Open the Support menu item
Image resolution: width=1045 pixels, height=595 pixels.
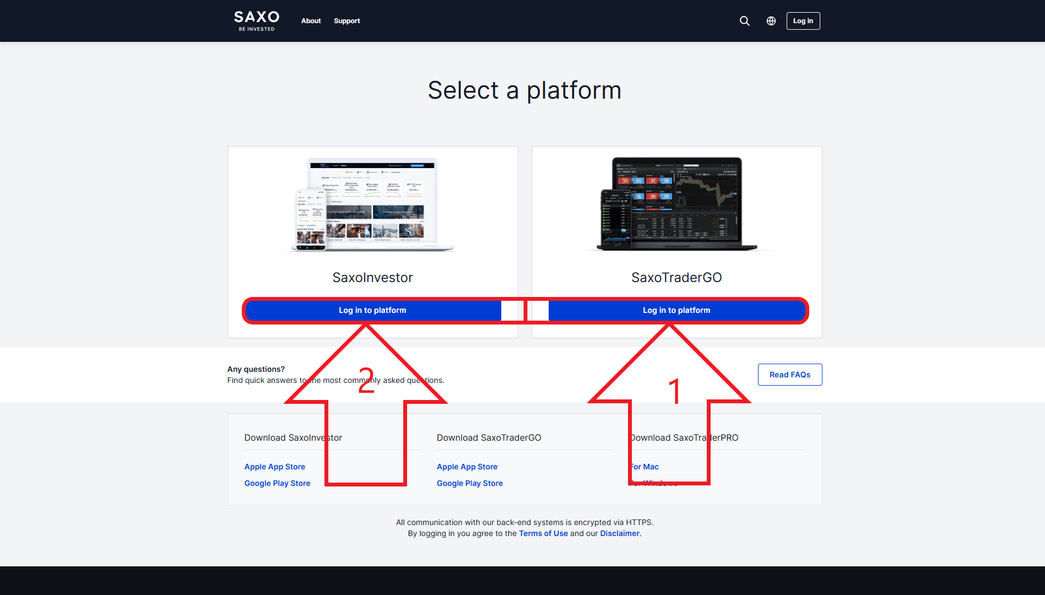click(347, 21)
